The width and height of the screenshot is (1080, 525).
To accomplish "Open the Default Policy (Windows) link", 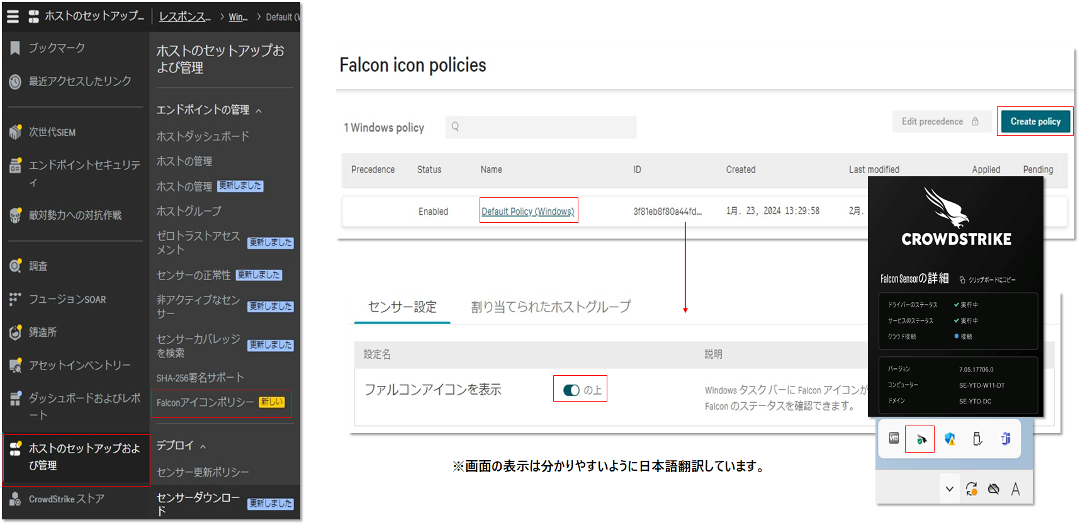I will tap(527, 212).
